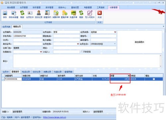The width and height of the screenshot is (166, 120).
Task: Click the 身份证号 input field
Action: 28,44
